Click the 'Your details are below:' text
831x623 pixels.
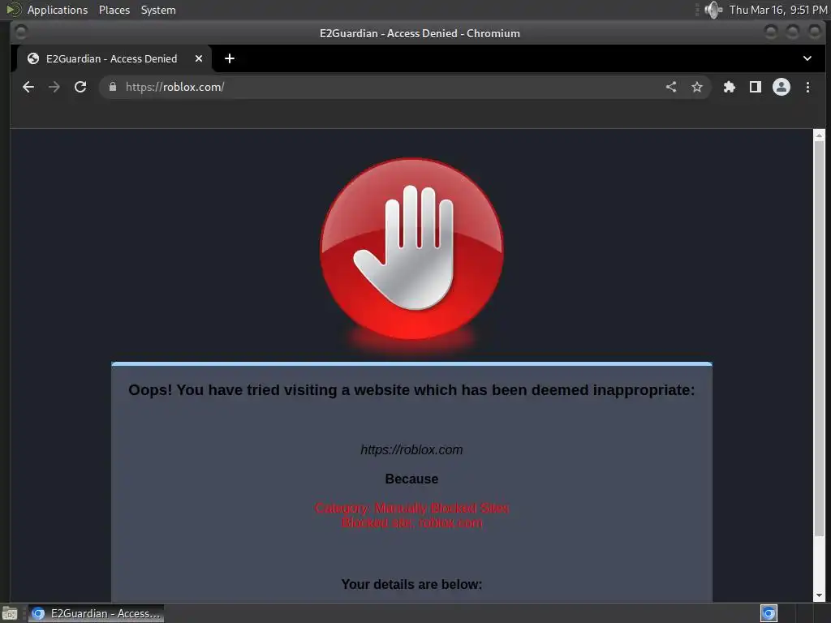pos(411,584)
